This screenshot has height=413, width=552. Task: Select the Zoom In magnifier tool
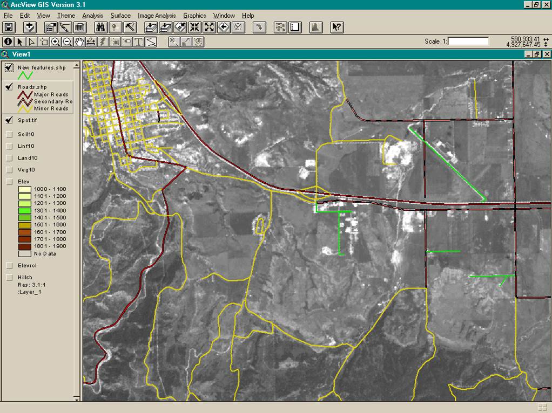55,42
